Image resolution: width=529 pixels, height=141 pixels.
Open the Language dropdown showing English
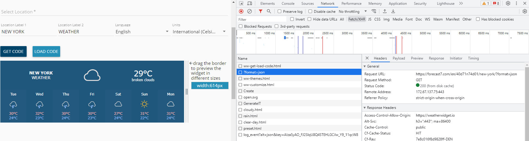142,32
